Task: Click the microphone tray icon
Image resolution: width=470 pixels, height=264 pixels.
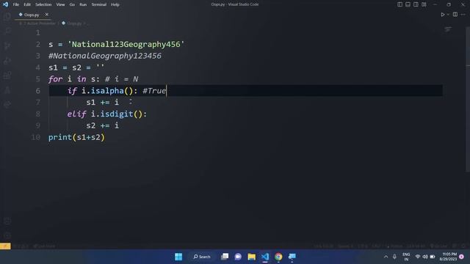Action: [x=394, y=257]
